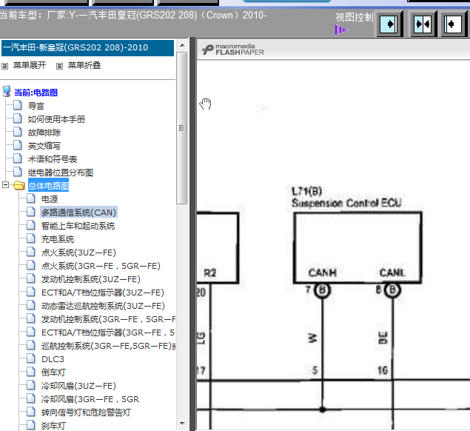
Task: Click the tree panel scroll-down arrow
Action: pos(182,424)
